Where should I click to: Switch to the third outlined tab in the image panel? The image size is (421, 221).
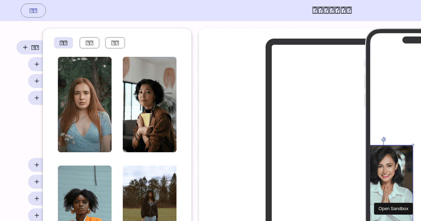(115, 43)
